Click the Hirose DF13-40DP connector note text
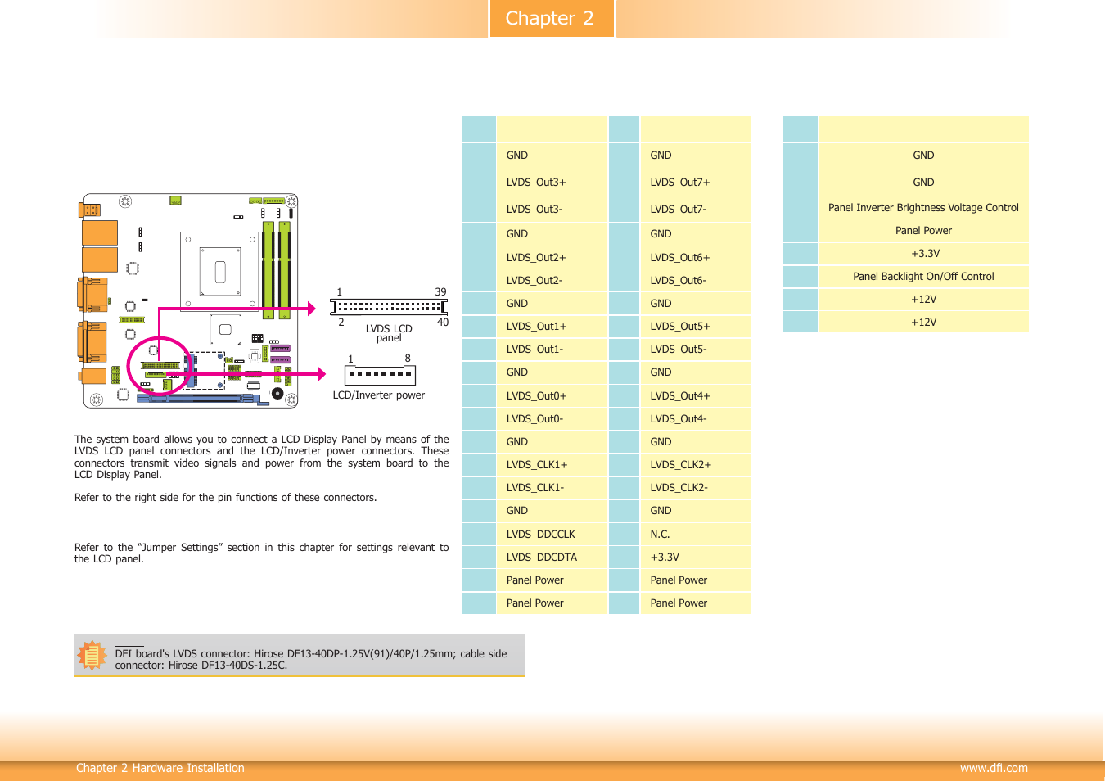 (x=311, y=660)
